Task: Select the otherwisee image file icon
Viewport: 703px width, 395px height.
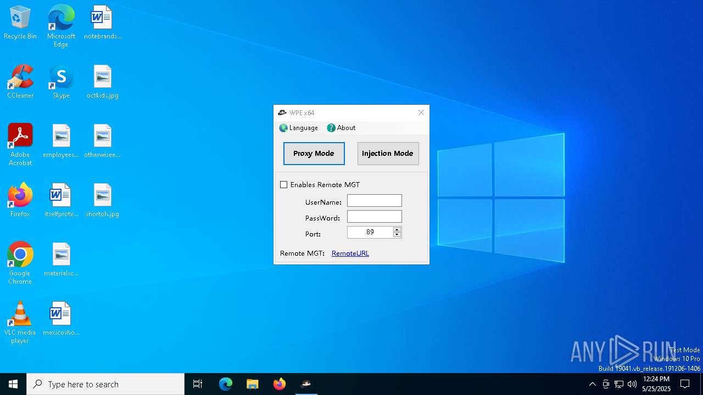Action: coord(103,141)
